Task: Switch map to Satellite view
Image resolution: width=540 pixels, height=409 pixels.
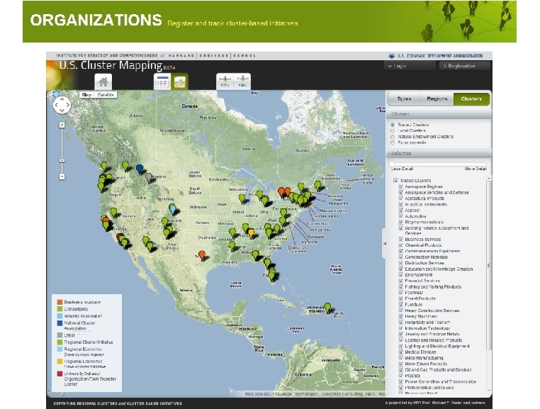Action: (x=106, y=95)
